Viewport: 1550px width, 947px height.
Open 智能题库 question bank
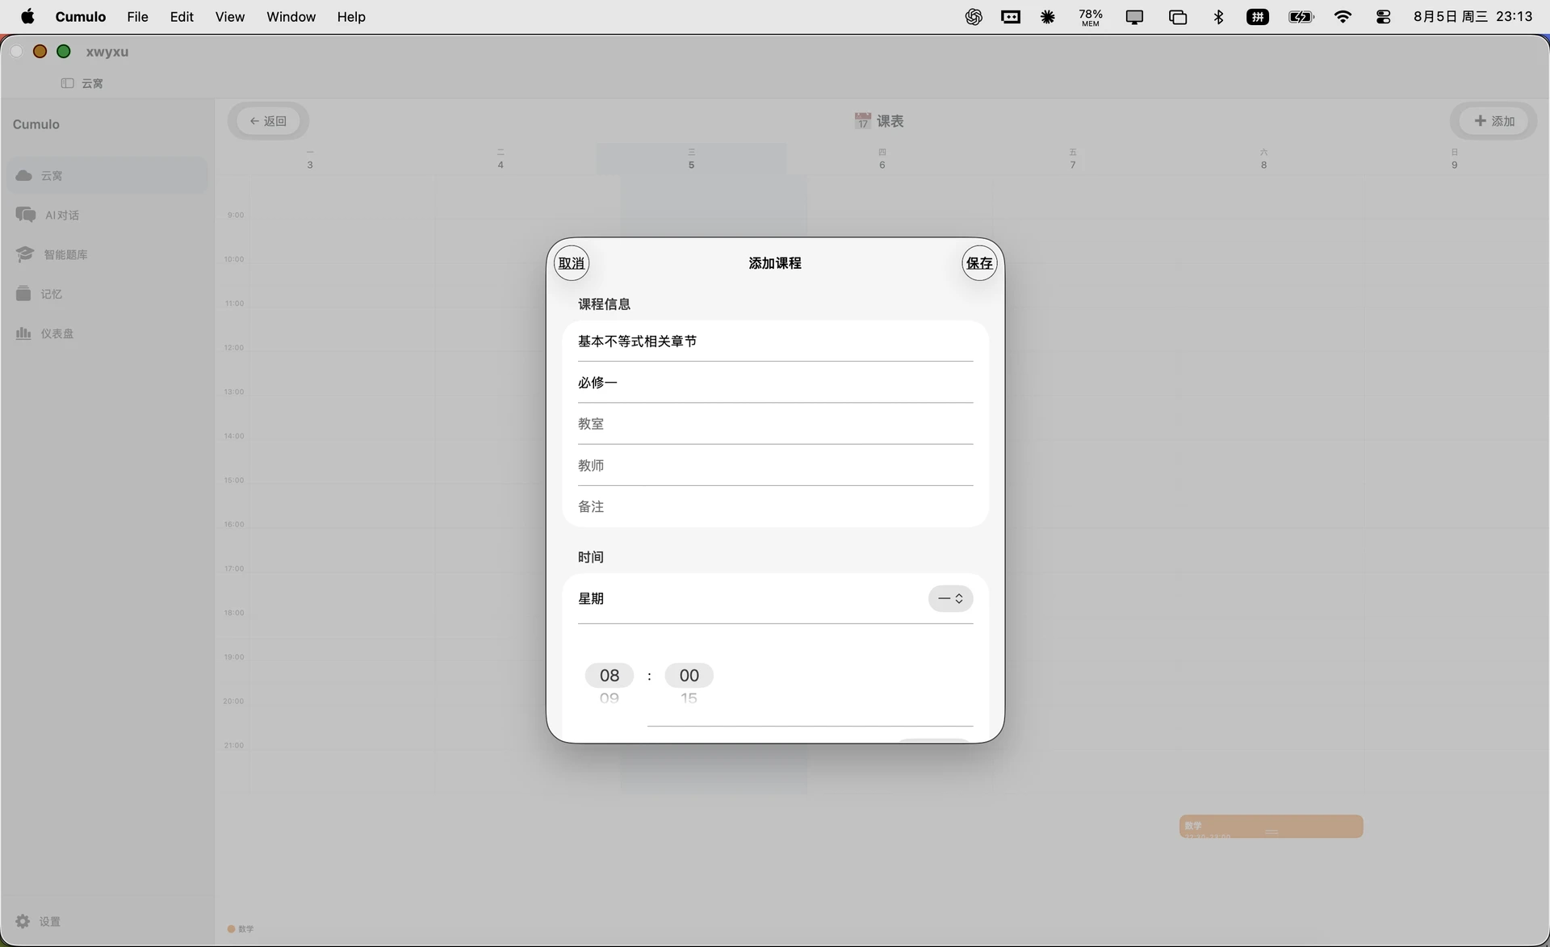click(107, 254)
